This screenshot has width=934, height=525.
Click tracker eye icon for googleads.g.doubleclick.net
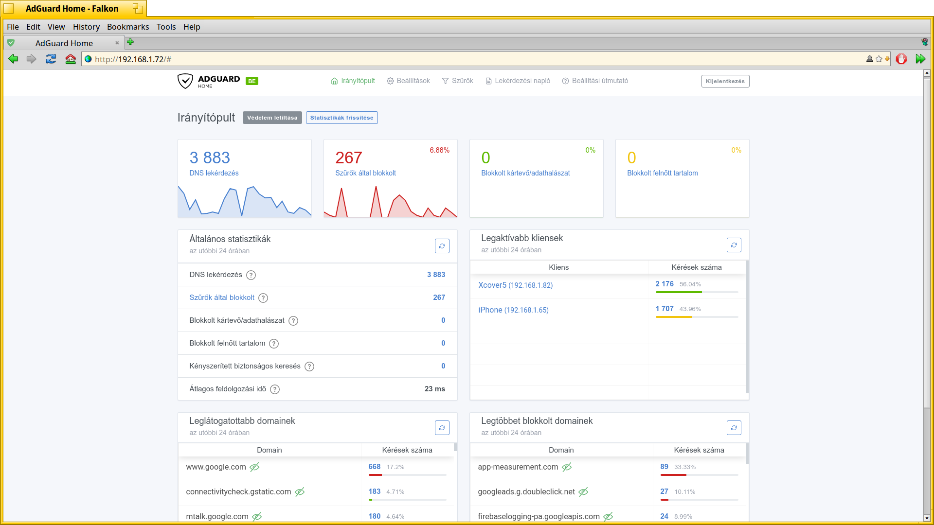point(583,492)
